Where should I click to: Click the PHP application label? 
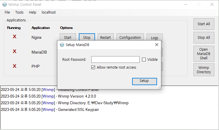pos(35,66)
